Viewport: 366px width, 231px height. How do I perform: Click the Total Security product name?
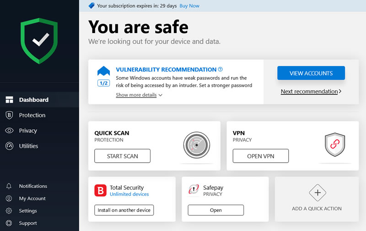[127, 187]
